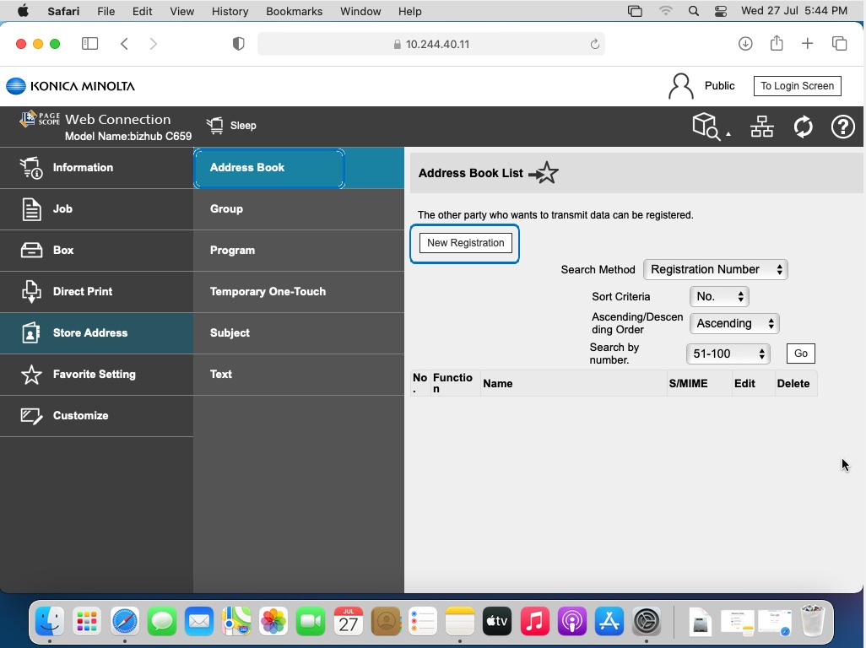Screen dimensions: 866x648
Task: Open the help question mark icon
Action: [x=842, y=127]
